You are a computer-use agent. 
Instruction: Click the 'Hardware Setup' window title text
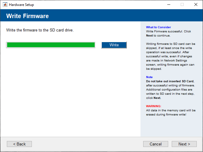tap(21, 5)
